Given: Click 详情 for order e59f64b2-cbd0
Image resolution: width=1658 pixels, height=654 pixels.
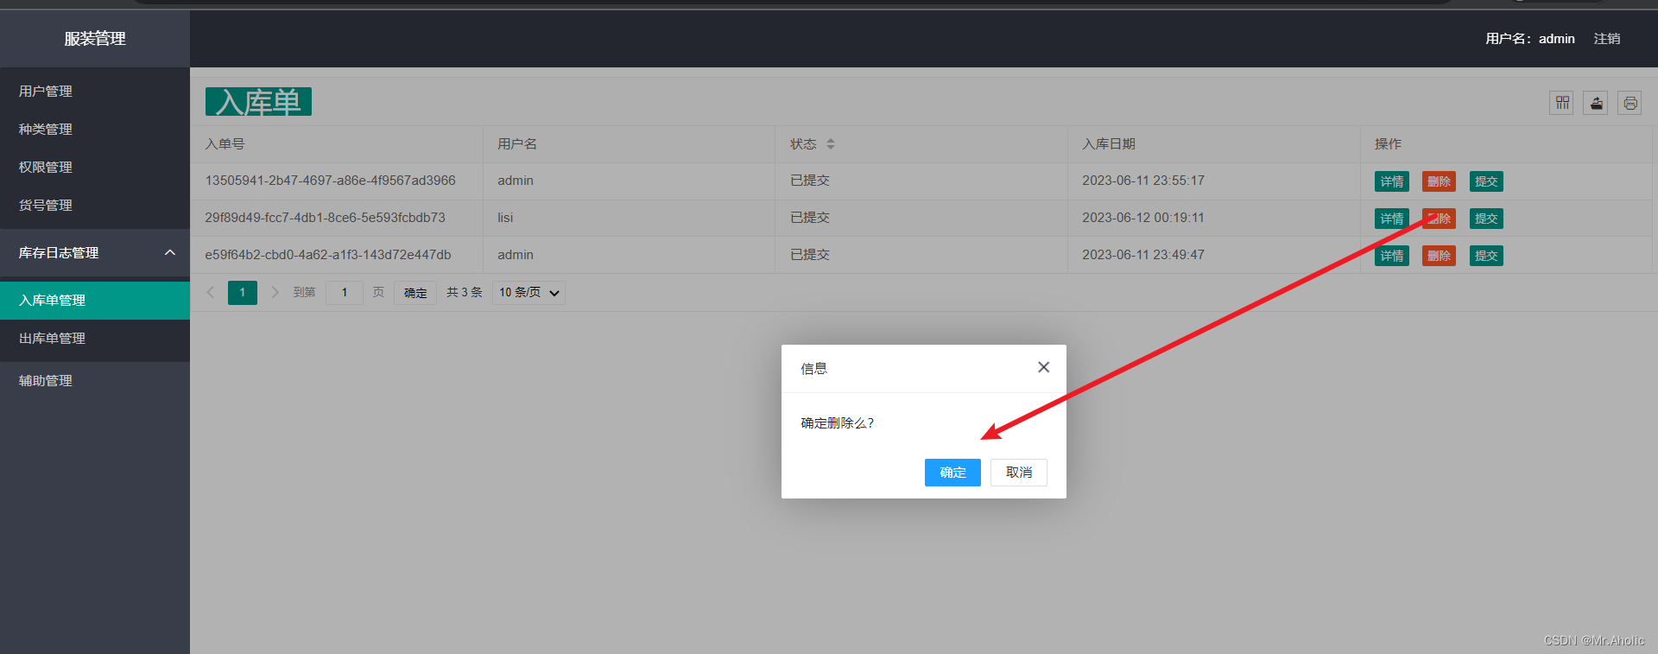Looking at the screenshot, I should (x=1392, y=256).
